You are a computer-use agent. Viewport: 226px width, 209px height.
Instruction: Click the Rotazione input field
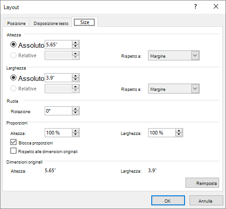(58, 111)
